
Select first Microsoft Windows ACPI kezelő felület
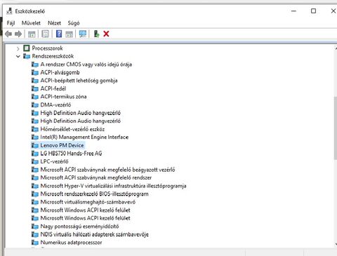(85, 210)
